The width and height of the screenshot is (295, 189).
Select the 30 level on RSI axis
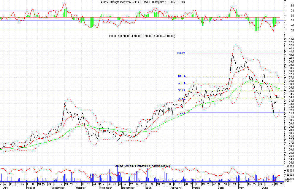[x=285, y=31]
